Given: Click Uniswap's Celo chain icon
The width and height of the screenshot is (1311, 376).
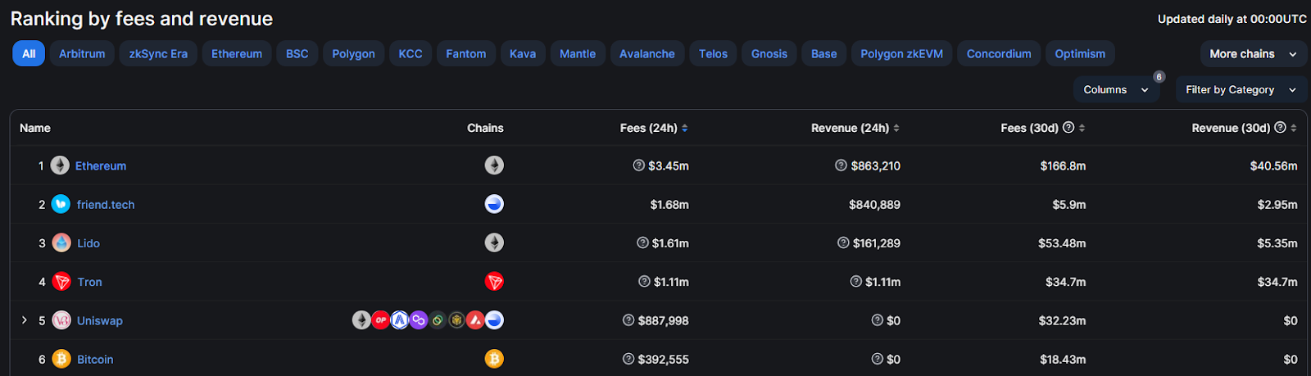Looking at the screenshot, I should (438, 320).
